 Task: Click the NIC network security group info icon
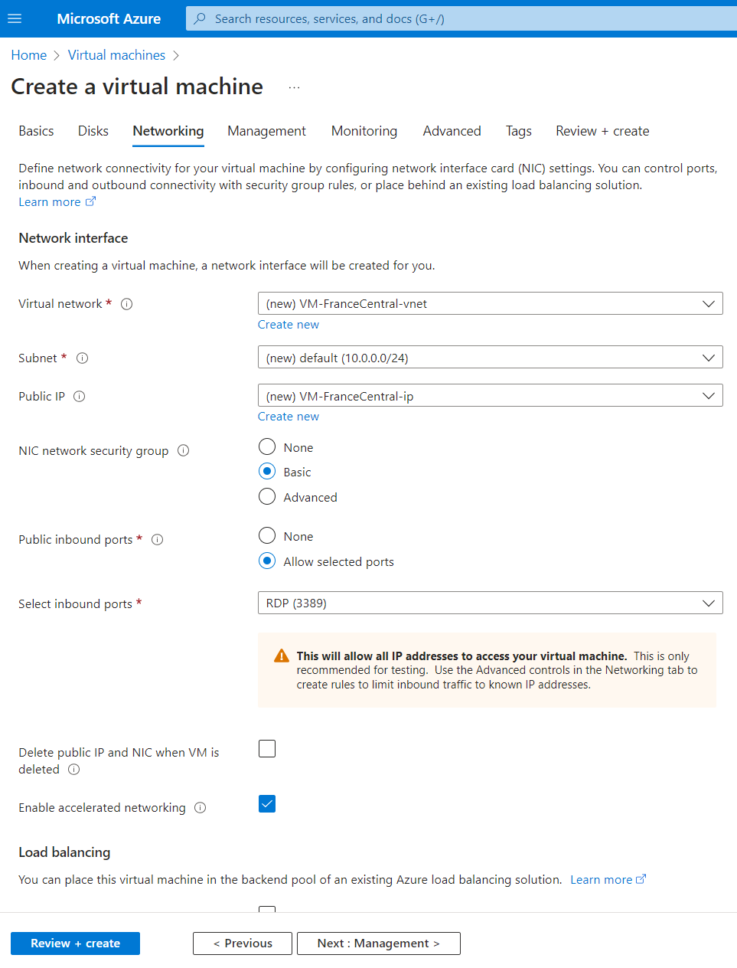[x=183, y=450]
